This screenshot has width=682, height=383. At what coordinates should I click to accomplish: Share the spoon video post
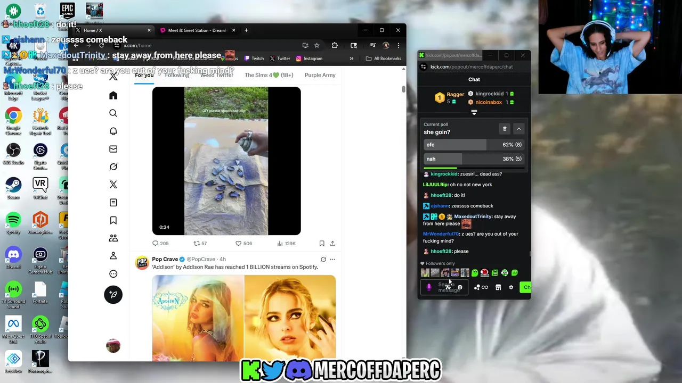pos(332,243)
